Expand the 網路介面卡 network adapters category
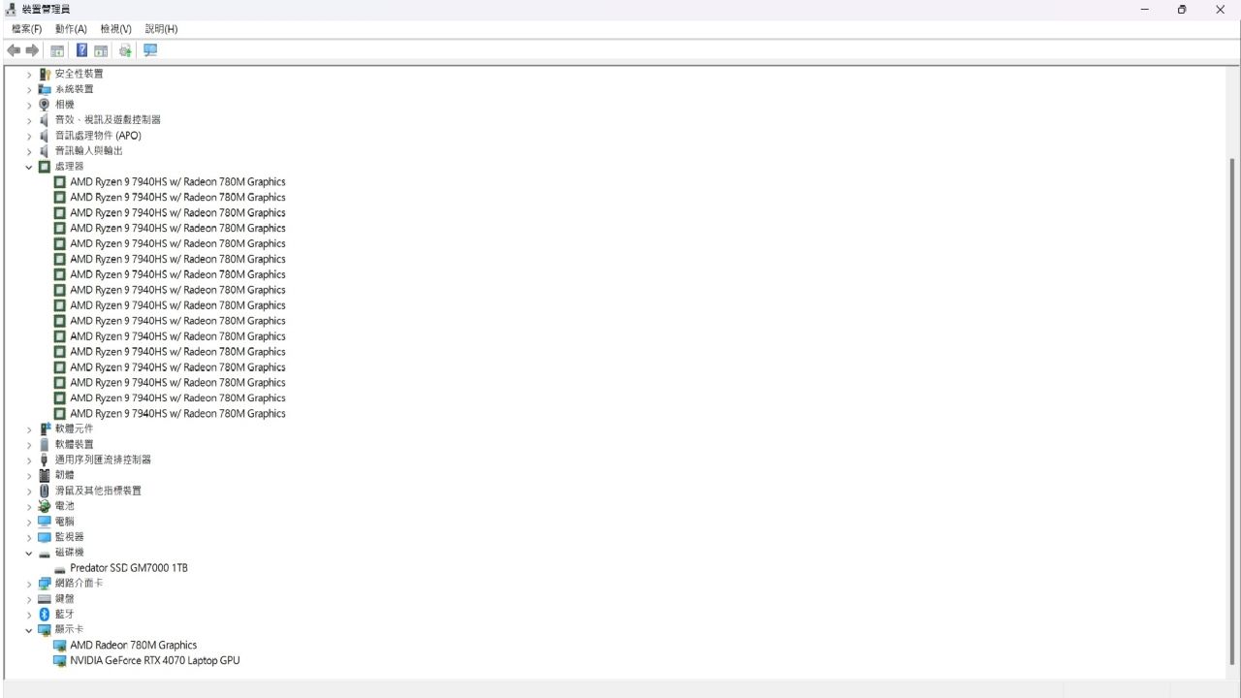 pyautogui.click(x=29, y=584)
